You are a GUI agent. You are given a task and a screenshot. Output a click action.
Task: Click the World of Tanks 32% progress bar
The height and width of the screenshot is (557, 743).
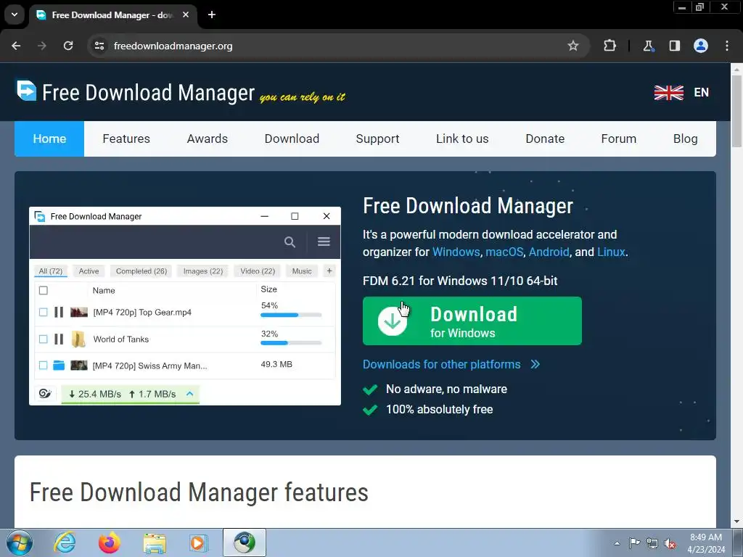pyautogui.click(x=291, y=343)
